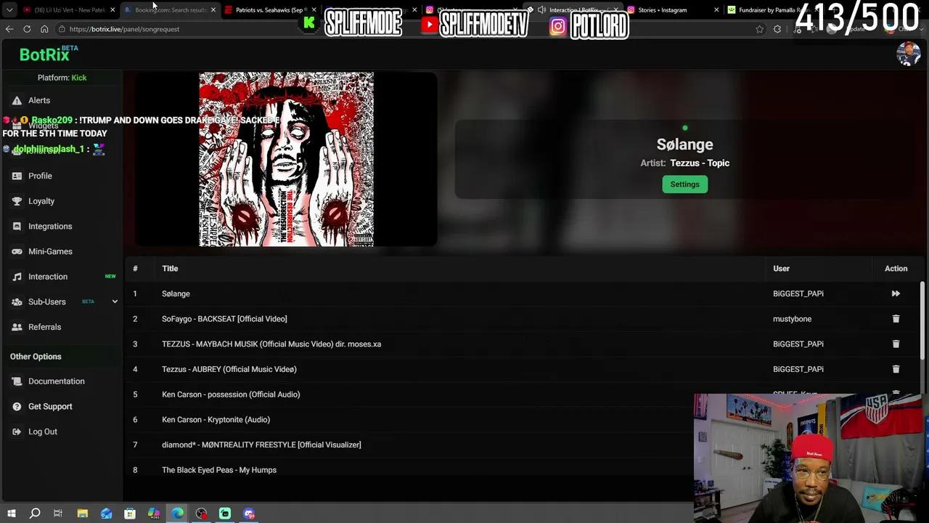
Task: Go to the Profile section
Action: [x=40, y=176]
